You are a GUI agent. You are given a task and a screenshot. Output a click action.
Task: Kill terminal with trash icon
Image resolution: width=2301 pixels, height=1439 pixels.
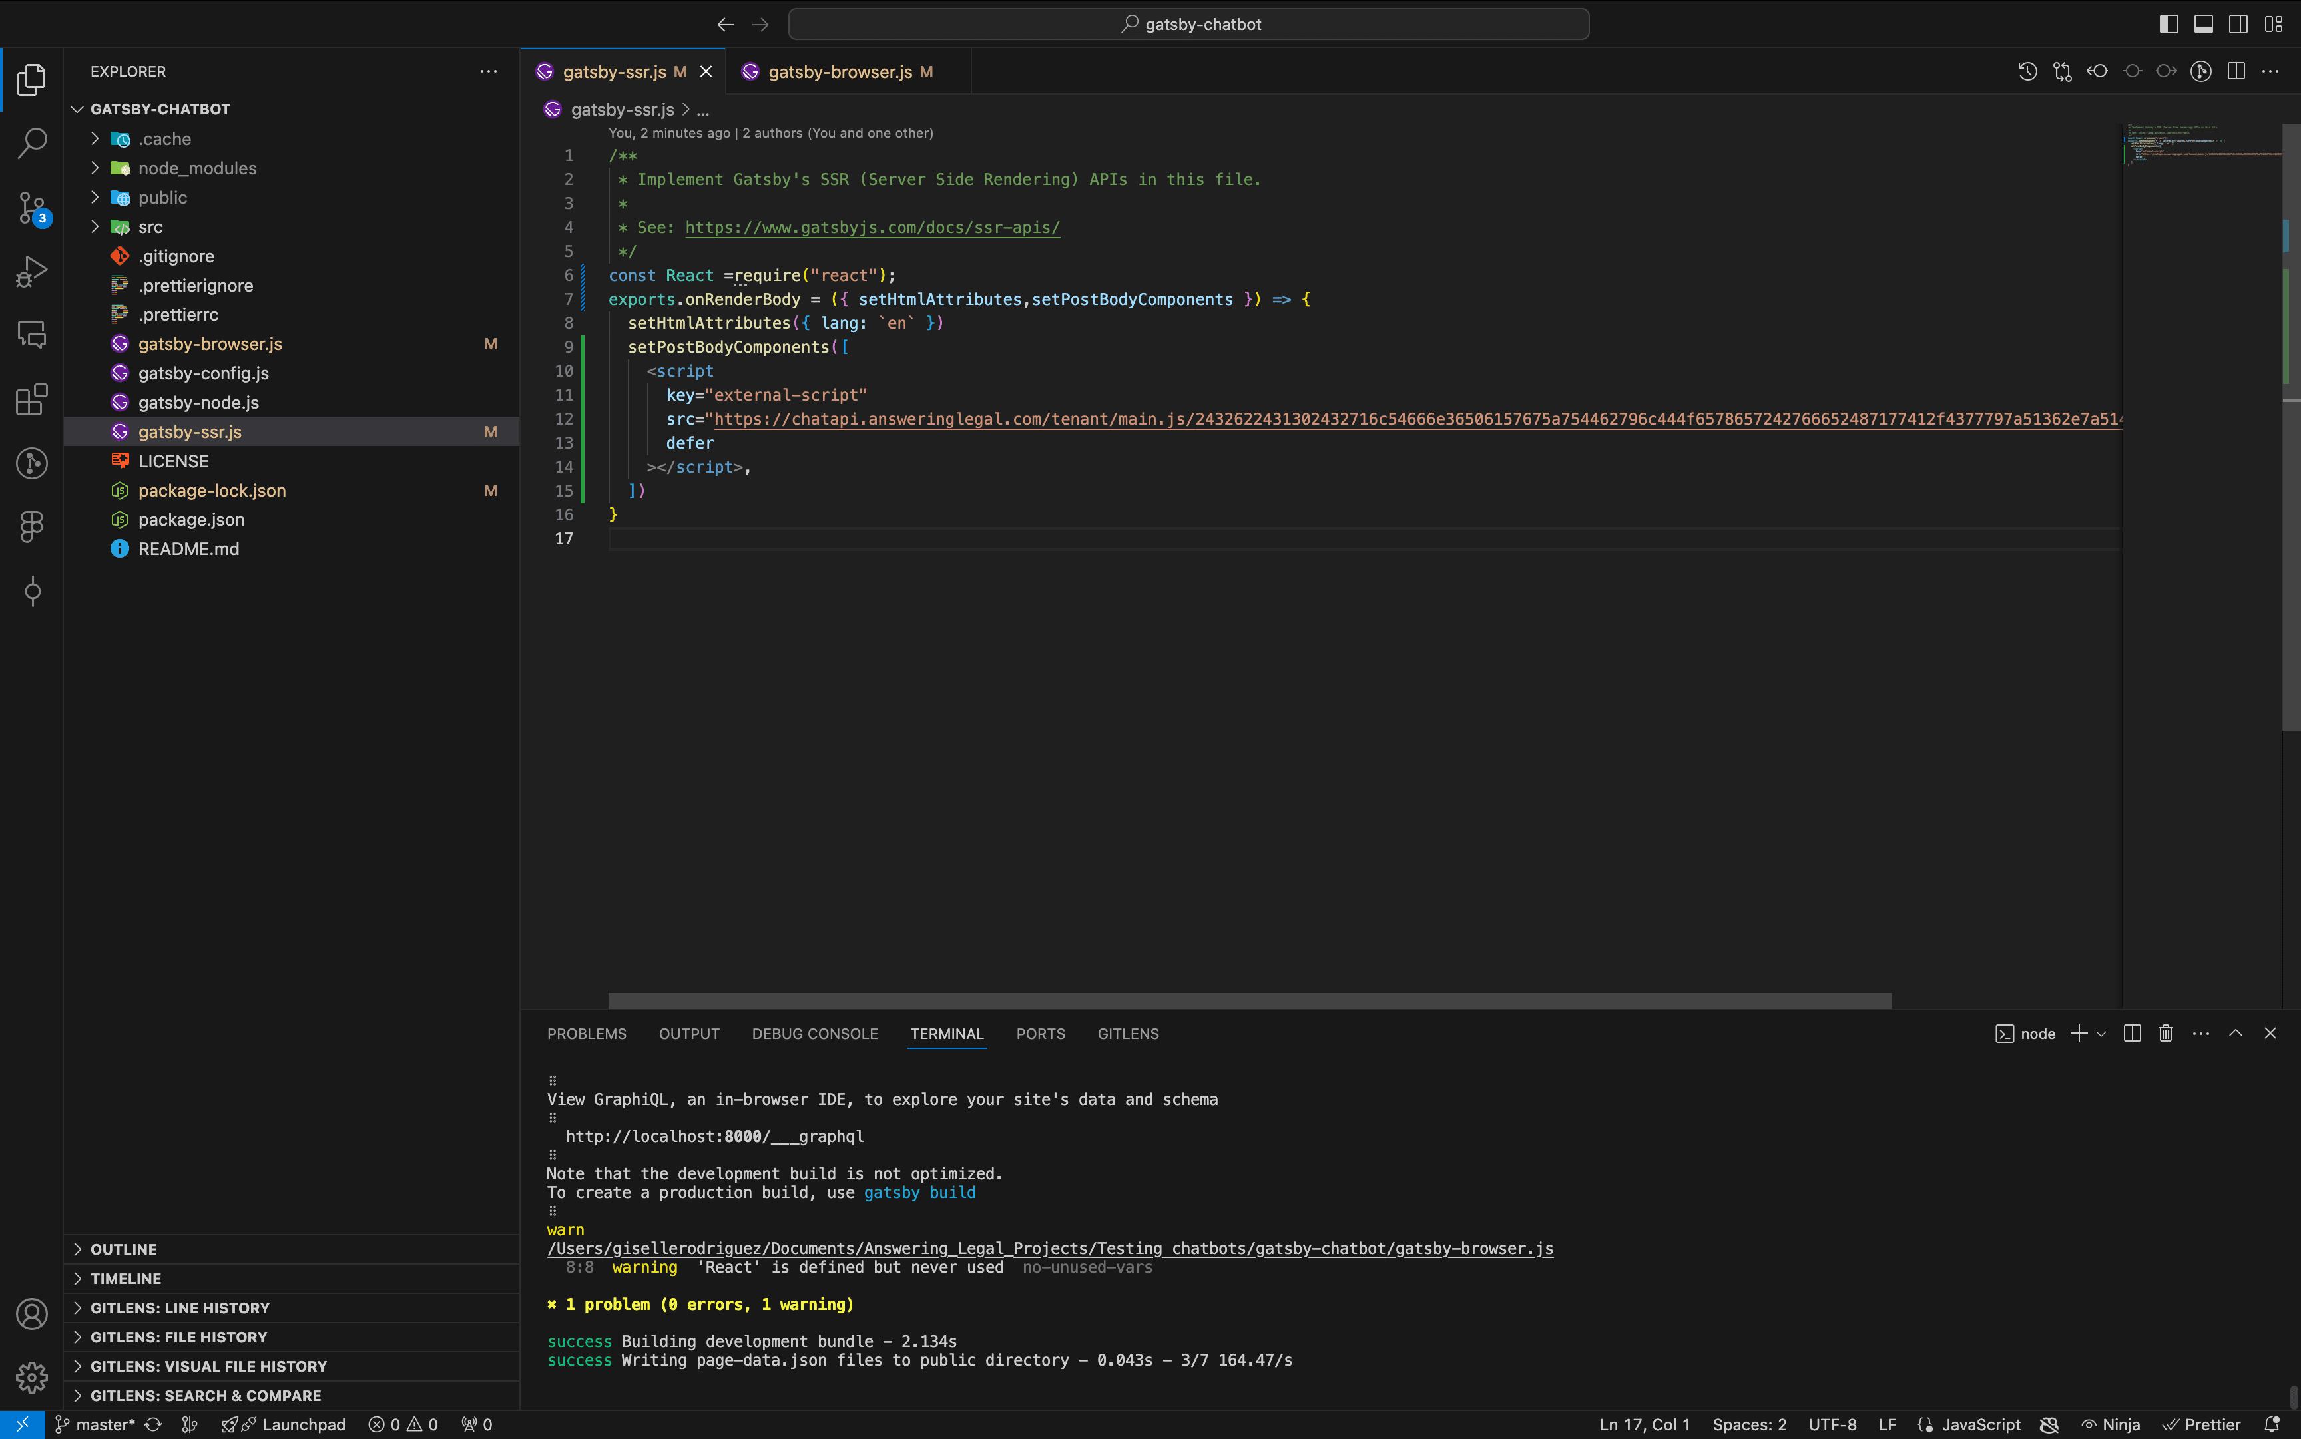[2166, 1034]
